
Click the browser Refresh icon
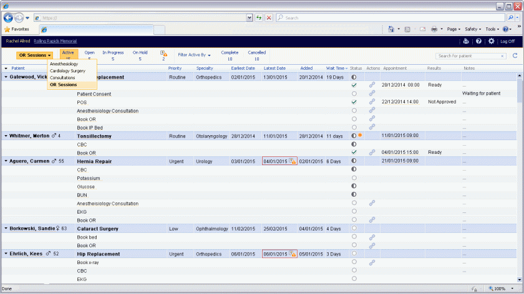click(x=259, y=17)
